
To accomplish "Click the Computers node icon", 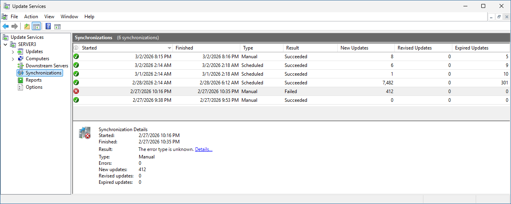I will click(21, 59).
